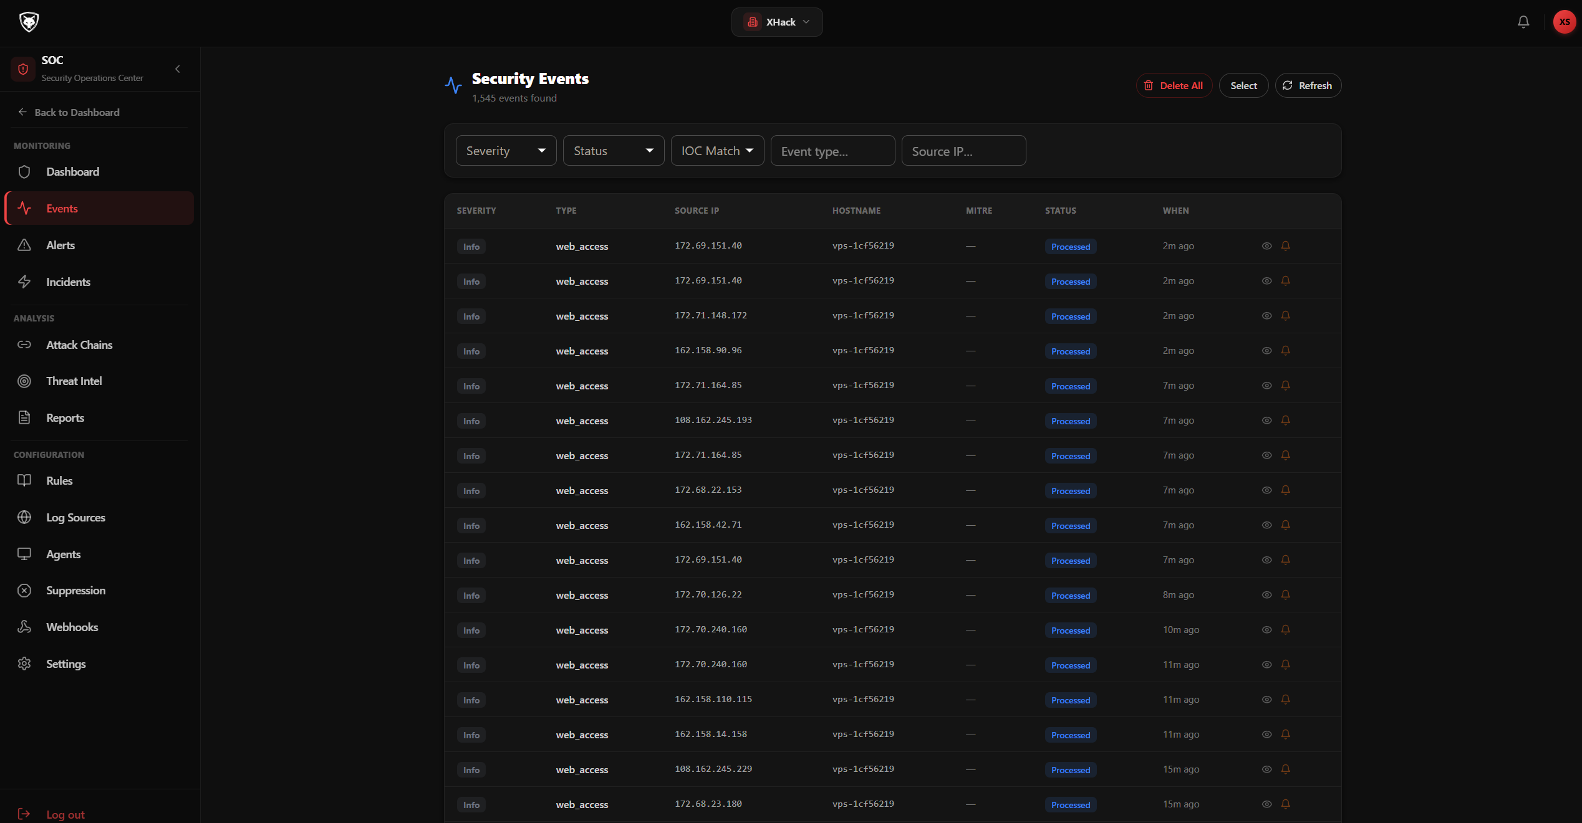Viewport: 1582px width, 823px height.
Task: Click the Log out link
Action: [65, 814]
